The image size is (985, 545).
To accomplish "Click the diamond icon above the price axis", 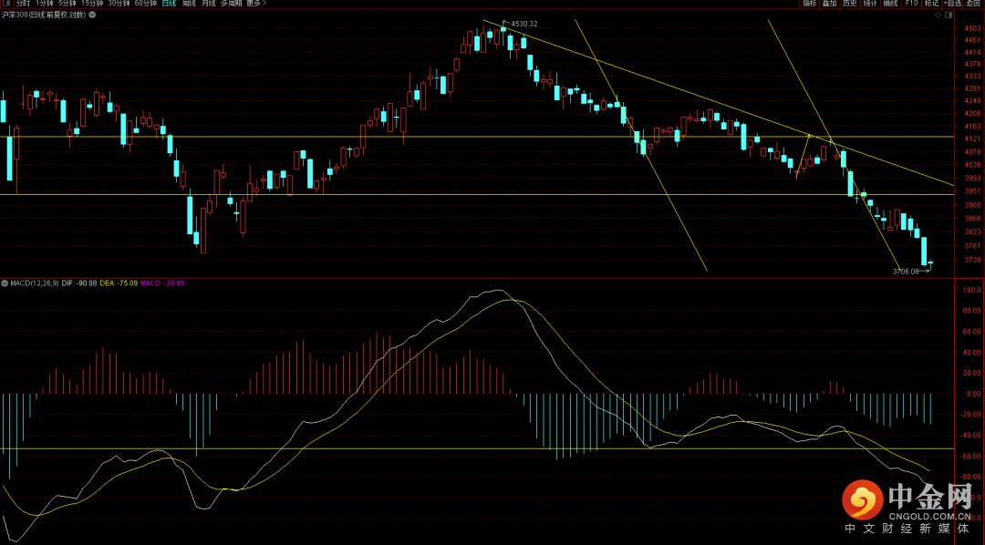I will pos(938,15).
